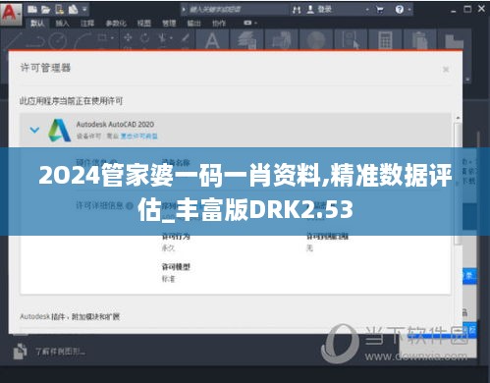The height and width of the screenshot is (383, 490).
Task: Click the Open file quick access icon
Action: (x=45, y=10)
